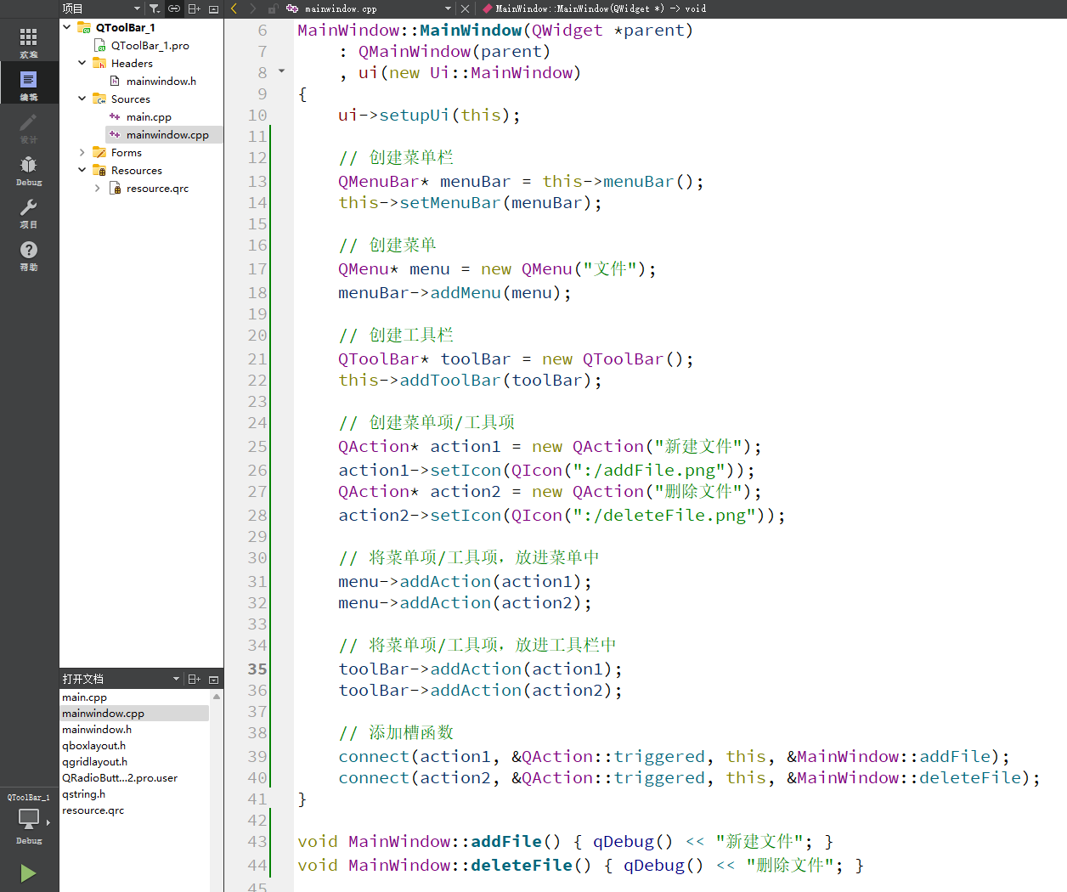Open the Projects (项目) mode

(29, 212)
